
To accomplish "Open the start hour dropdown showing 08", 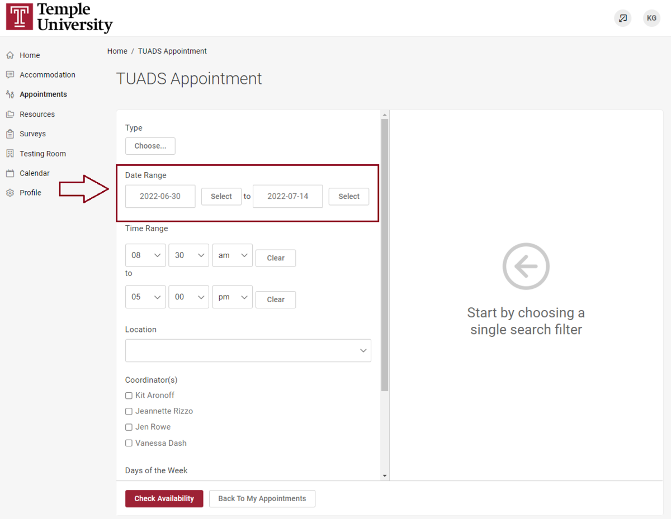I will tap(145, 255).
